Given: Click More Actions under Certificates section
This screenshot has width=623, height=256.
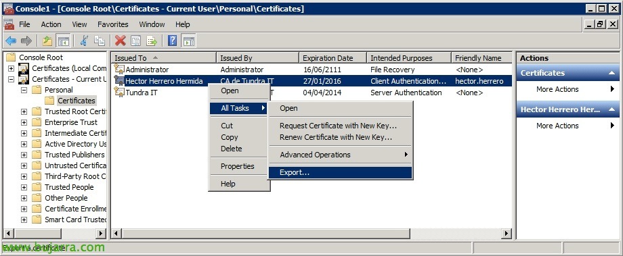Looking at the screenshot, I should tap(557, 89).
